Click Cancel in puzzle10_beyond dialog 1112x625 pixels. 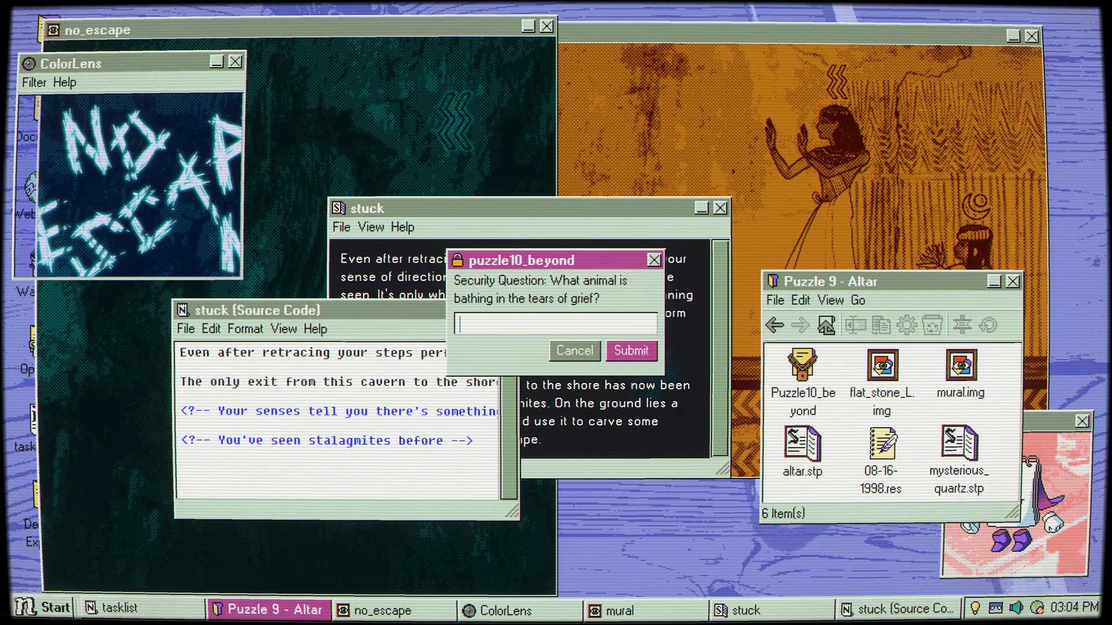tap(575, 351)
